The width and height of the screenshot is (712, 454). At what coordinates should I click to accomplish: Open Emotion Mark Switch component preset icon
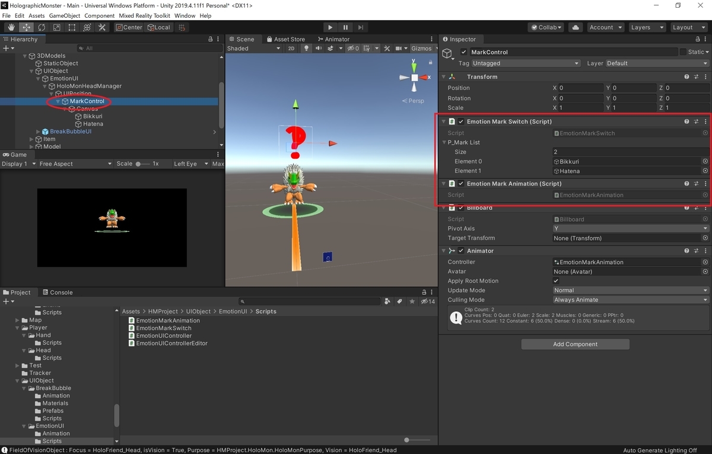tap(696, 122)
